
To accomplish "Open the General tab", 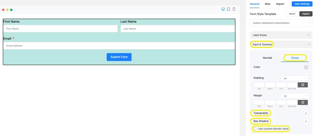I will [x=255, y=4].
